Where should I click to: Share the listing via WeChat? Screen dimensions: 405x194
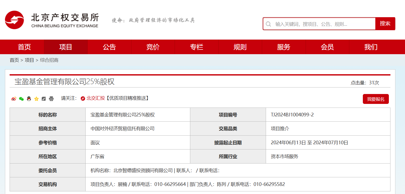pos(21,99)
